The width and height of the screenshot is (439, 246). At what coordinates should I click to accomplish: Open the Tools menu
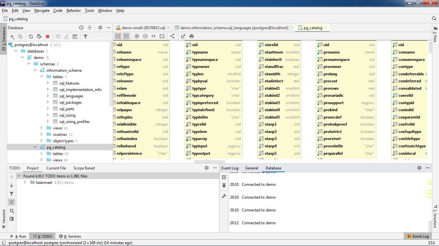89,11
